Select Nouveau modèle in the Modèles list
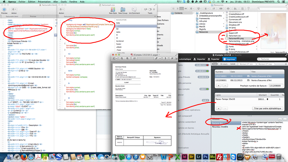 [x=220, y=127]
